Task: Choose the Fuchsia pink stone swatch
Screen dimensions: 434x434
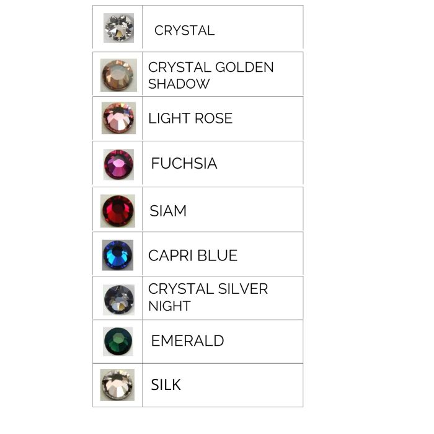Action: [118, 164]
